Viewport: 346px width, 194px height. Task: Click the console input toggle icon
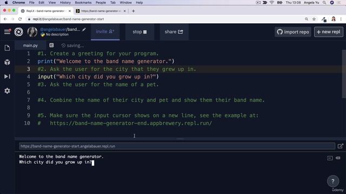[x=330, y=158]
